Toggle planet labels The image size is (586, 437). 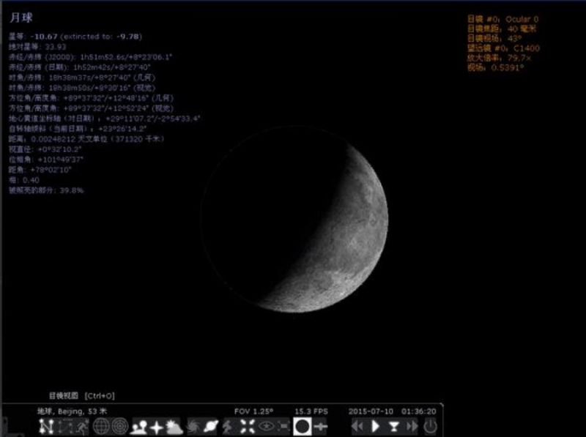(x=211, y=426)
